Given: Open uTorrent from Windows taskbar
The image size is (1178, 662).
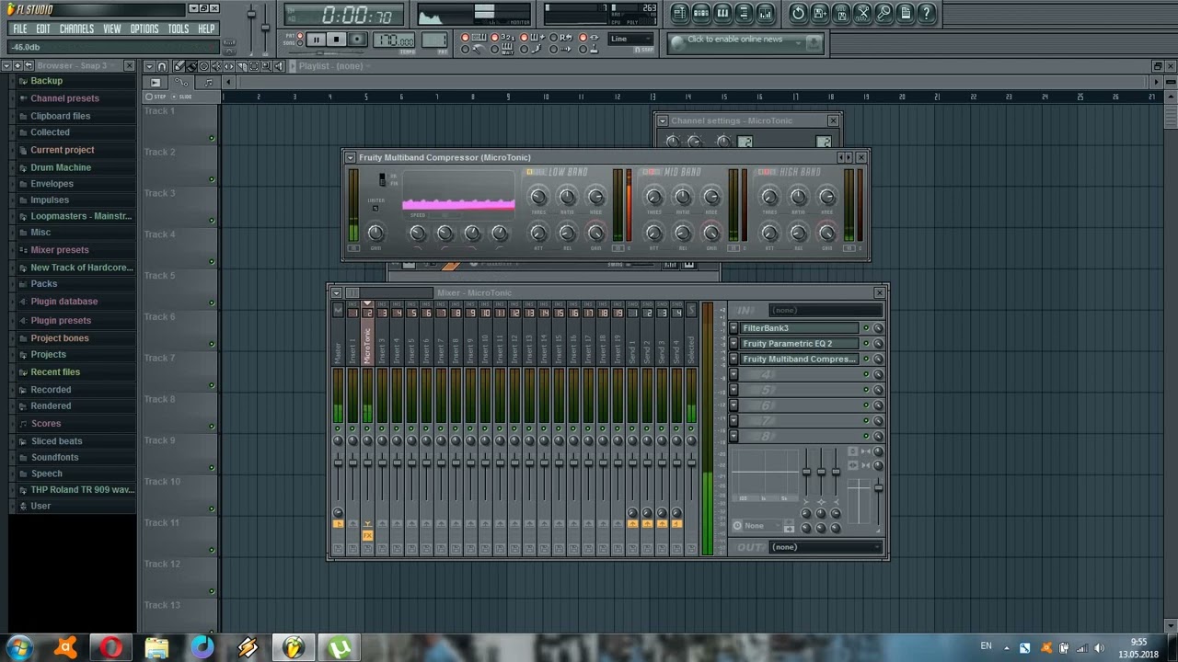Looking at the screenshot, I should pyautogui.click(x=340, y=648).
